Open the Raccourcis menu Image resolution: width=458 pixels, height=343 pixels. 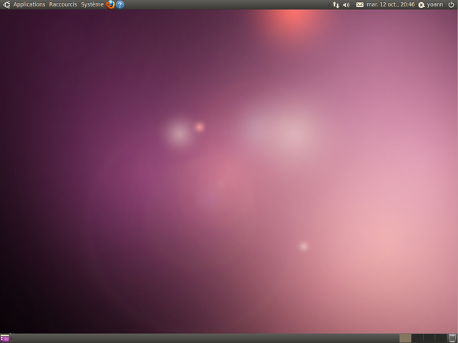[x=63, y=5]
